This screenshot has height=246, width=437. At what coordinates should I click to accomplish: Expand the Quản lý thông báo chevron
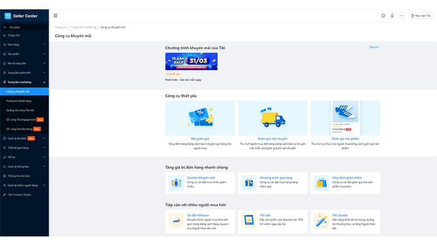pyautogui.click(x=44, y=167)
